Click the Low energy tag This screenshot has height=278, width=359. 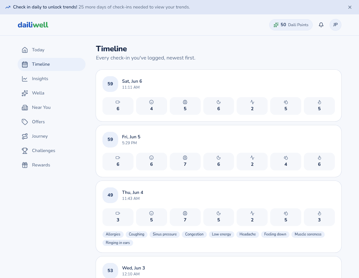coord(221,234)
